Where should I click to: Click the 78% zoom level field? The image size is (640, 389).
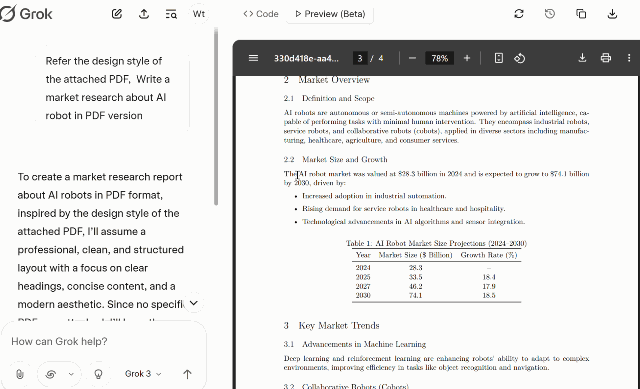[x=440, y=58]
